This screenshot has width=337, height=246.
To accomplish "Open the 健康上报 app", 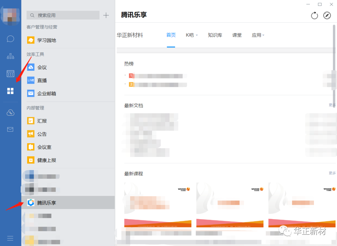I will click(x=68, y=160).
